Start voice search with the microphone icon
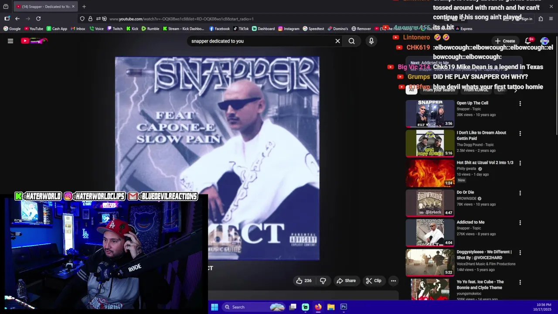558x314 pixels. pos(371,41)
